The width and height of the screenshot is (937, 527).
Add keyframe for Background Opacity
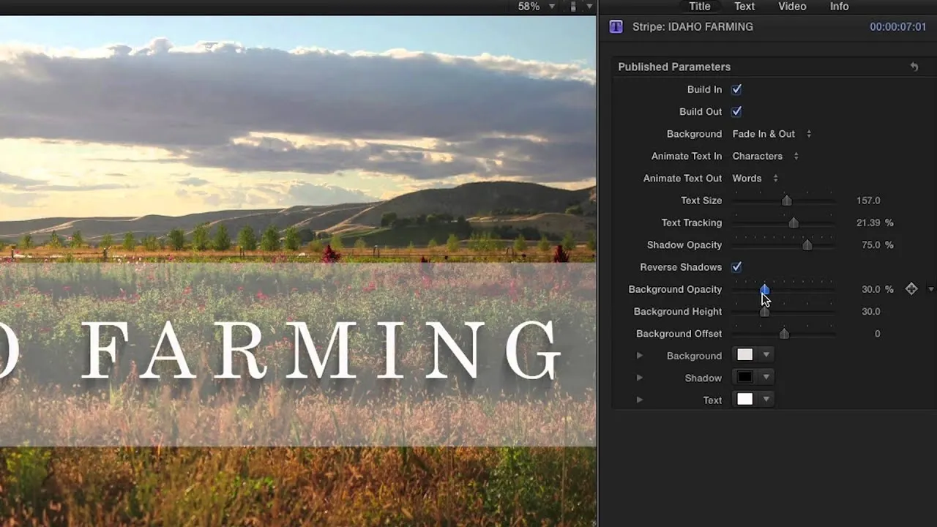[x=911, y=289]
